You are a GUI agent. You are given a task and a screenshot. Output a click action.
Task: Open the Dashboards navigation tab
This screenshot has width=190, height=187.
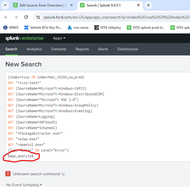pos(128,49)
